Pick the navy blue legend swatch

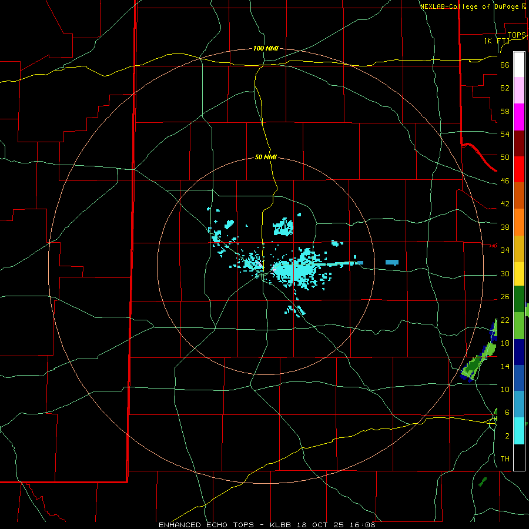519,352
